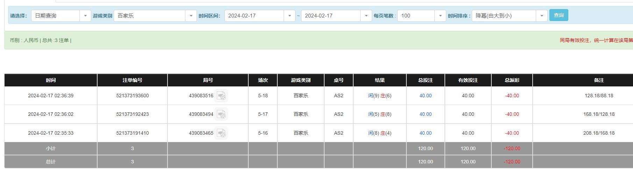Click the 查询 search button
633x169 pixels.
pyautogui.click(x=559, y=15)
